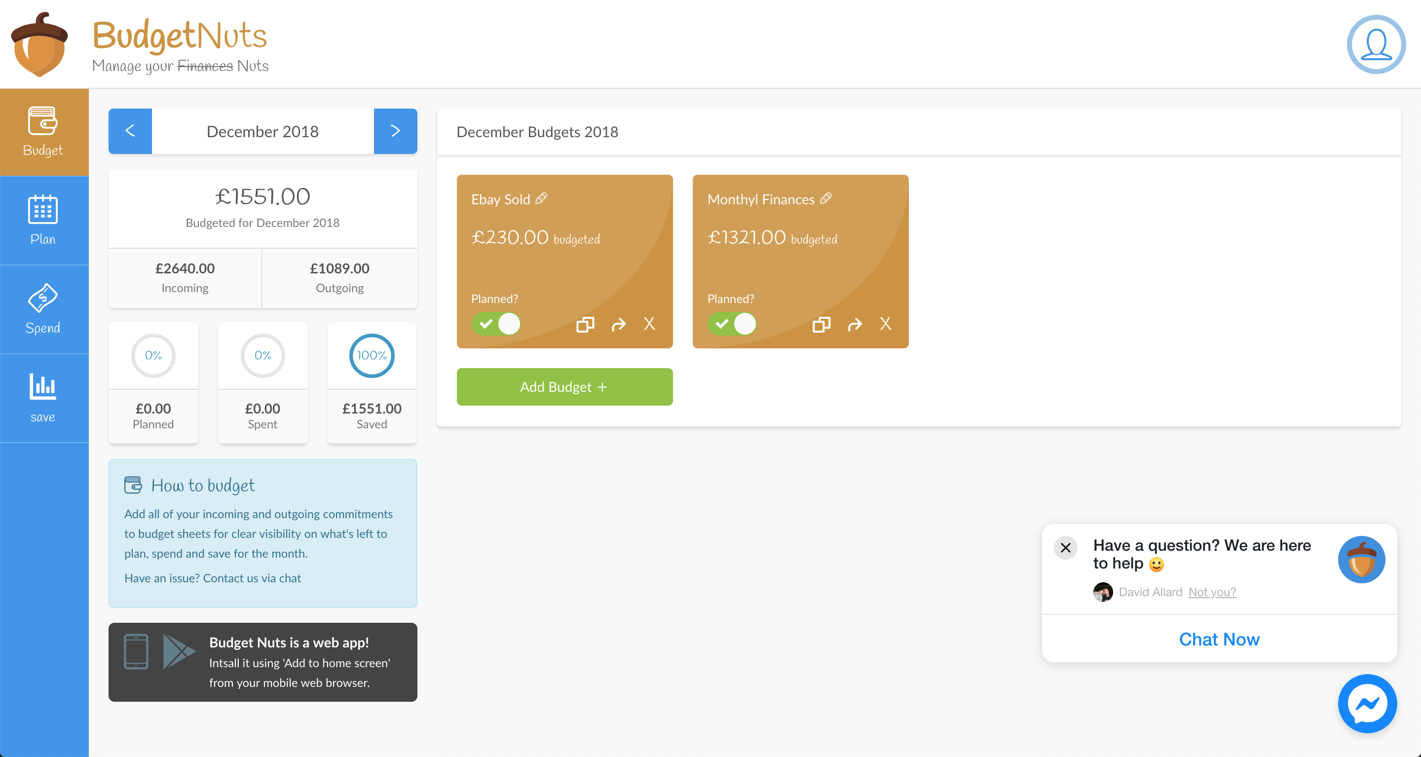Share the Monthyl Finances budget arrow icon
This screenshot has width=1421, height=757.
[855, 324]
